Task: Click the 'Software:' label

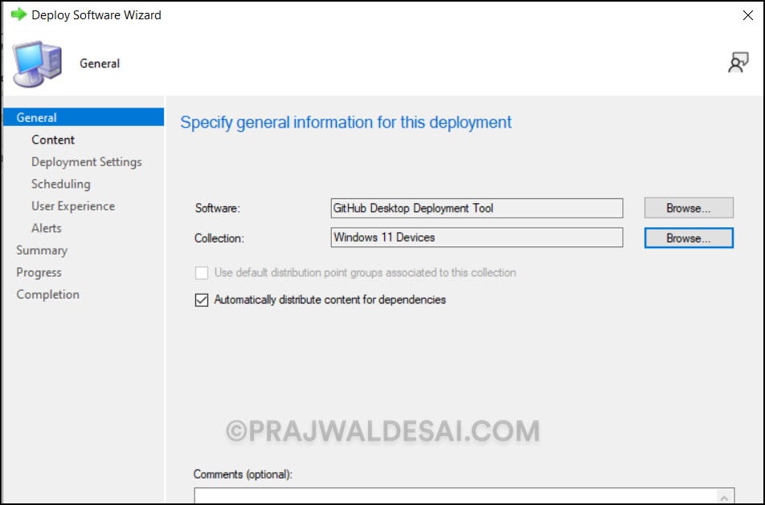Action: [x=218, y=209]
